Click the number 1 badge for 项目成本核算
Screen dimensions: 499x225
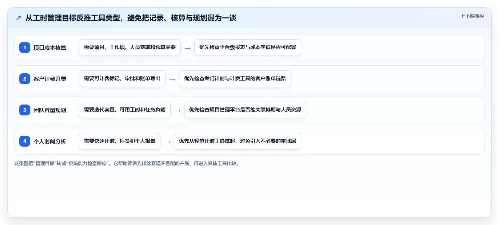(25, 48)
